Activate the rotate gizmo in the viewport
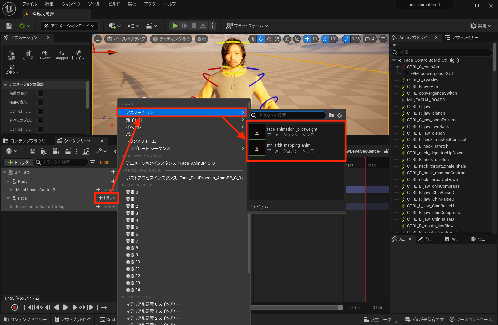Screen dimensions: 498x325 (269, 39)
